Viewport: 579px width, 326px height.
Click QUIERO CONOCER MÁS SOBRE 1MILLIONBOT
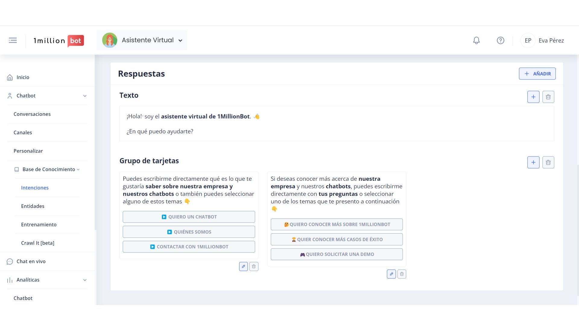(337, 224)
